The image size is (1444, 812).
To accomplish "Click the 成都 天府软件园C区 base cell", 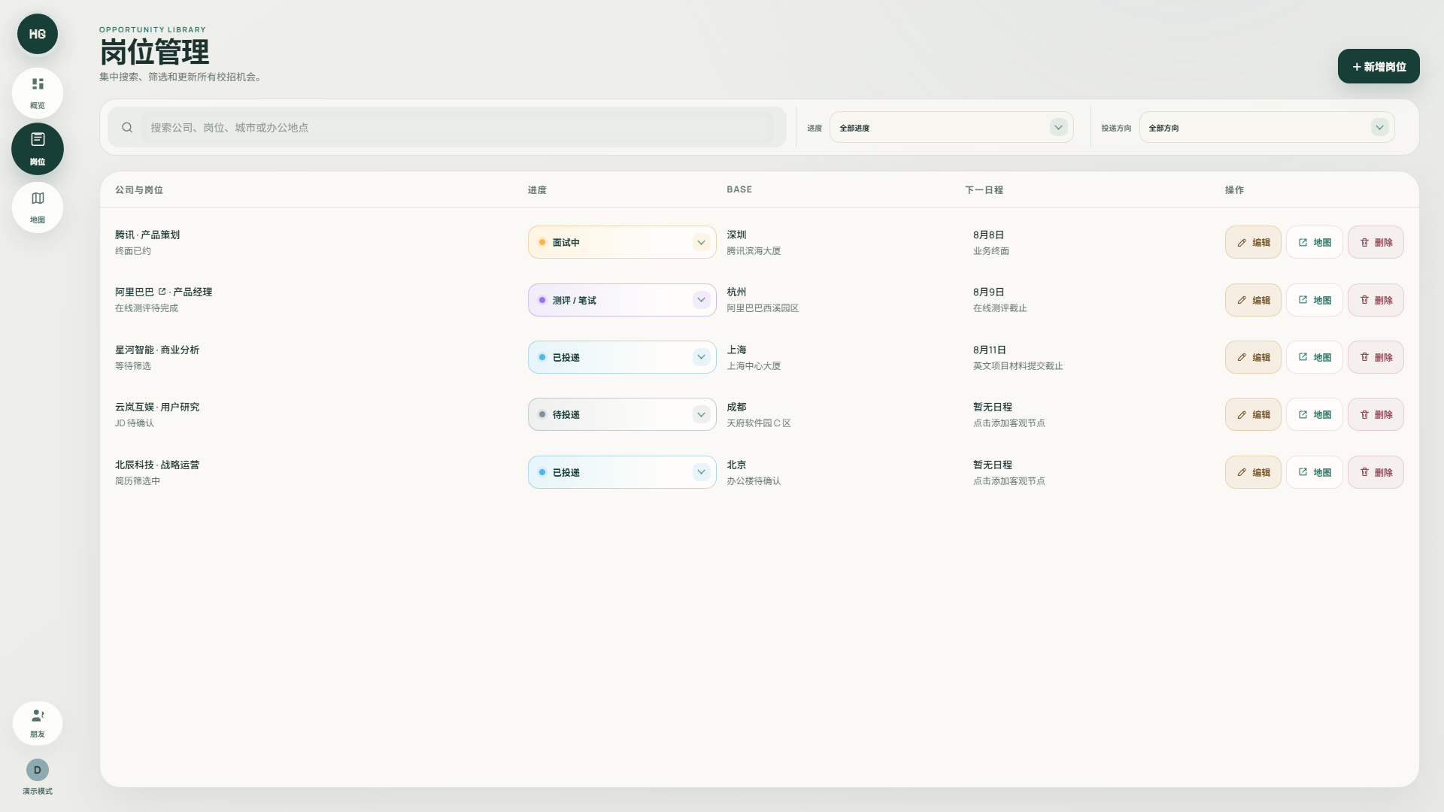I will coord(759,414).
